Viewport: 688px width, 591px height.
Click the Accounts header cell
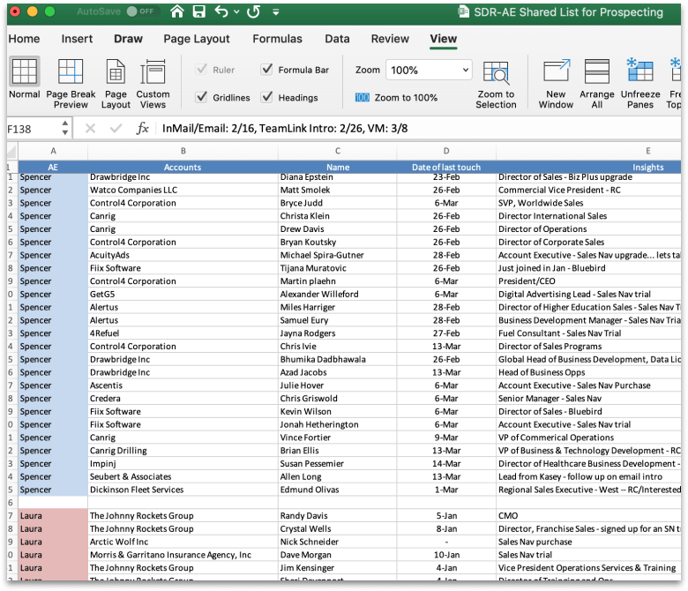[x=183, y=168]
